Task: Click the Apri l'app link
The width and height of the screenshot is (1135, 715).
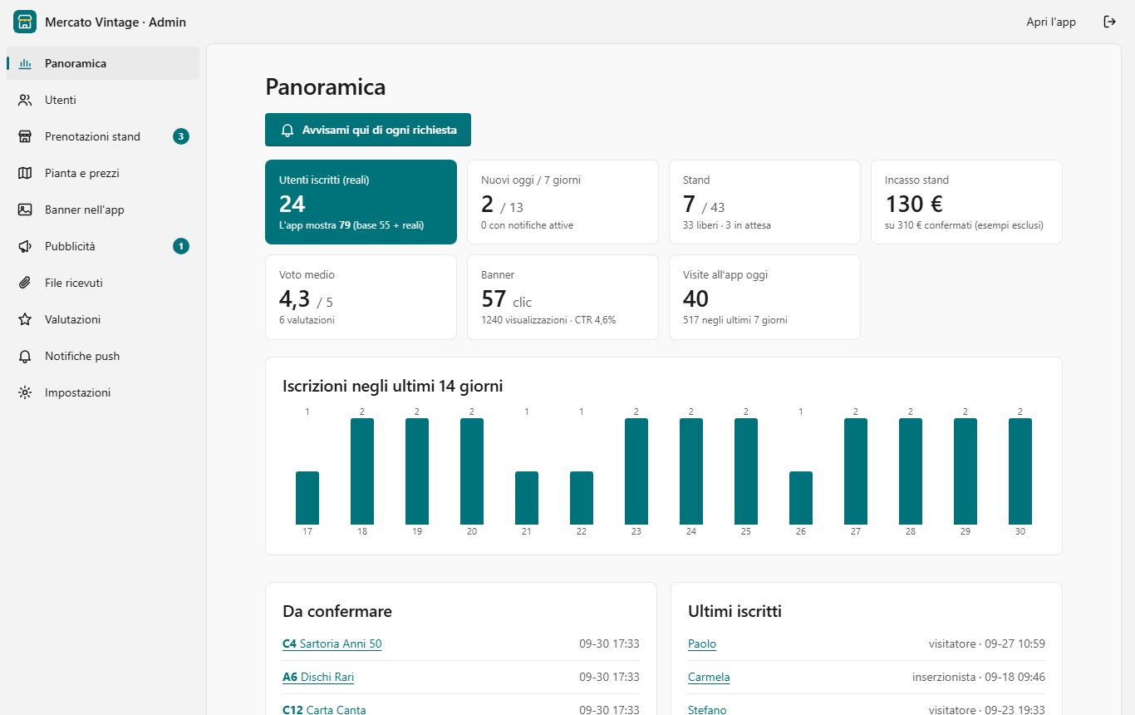Action: [x=1051, y=22]
